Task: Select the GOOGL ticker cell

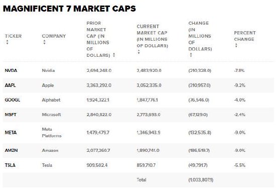Action: (13, 100)
